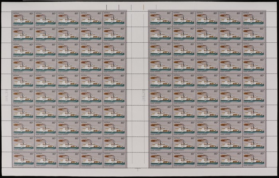The image size is (279, 178).
Task: Click the AUSTRALIA text on the right pane's top-left stamp
Action: pyautogui.click(x=153, y=14)
